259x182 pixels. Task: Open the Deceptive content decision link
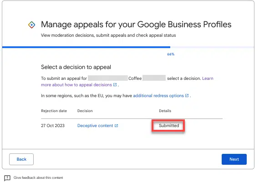95,126
